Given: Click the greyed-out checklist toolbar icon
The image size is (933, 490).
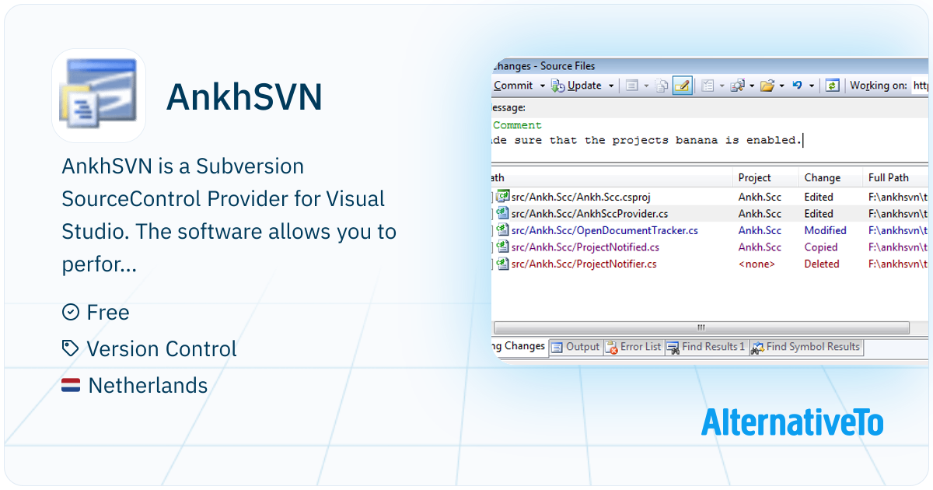Looking at the screenshot, I should 708,86.
